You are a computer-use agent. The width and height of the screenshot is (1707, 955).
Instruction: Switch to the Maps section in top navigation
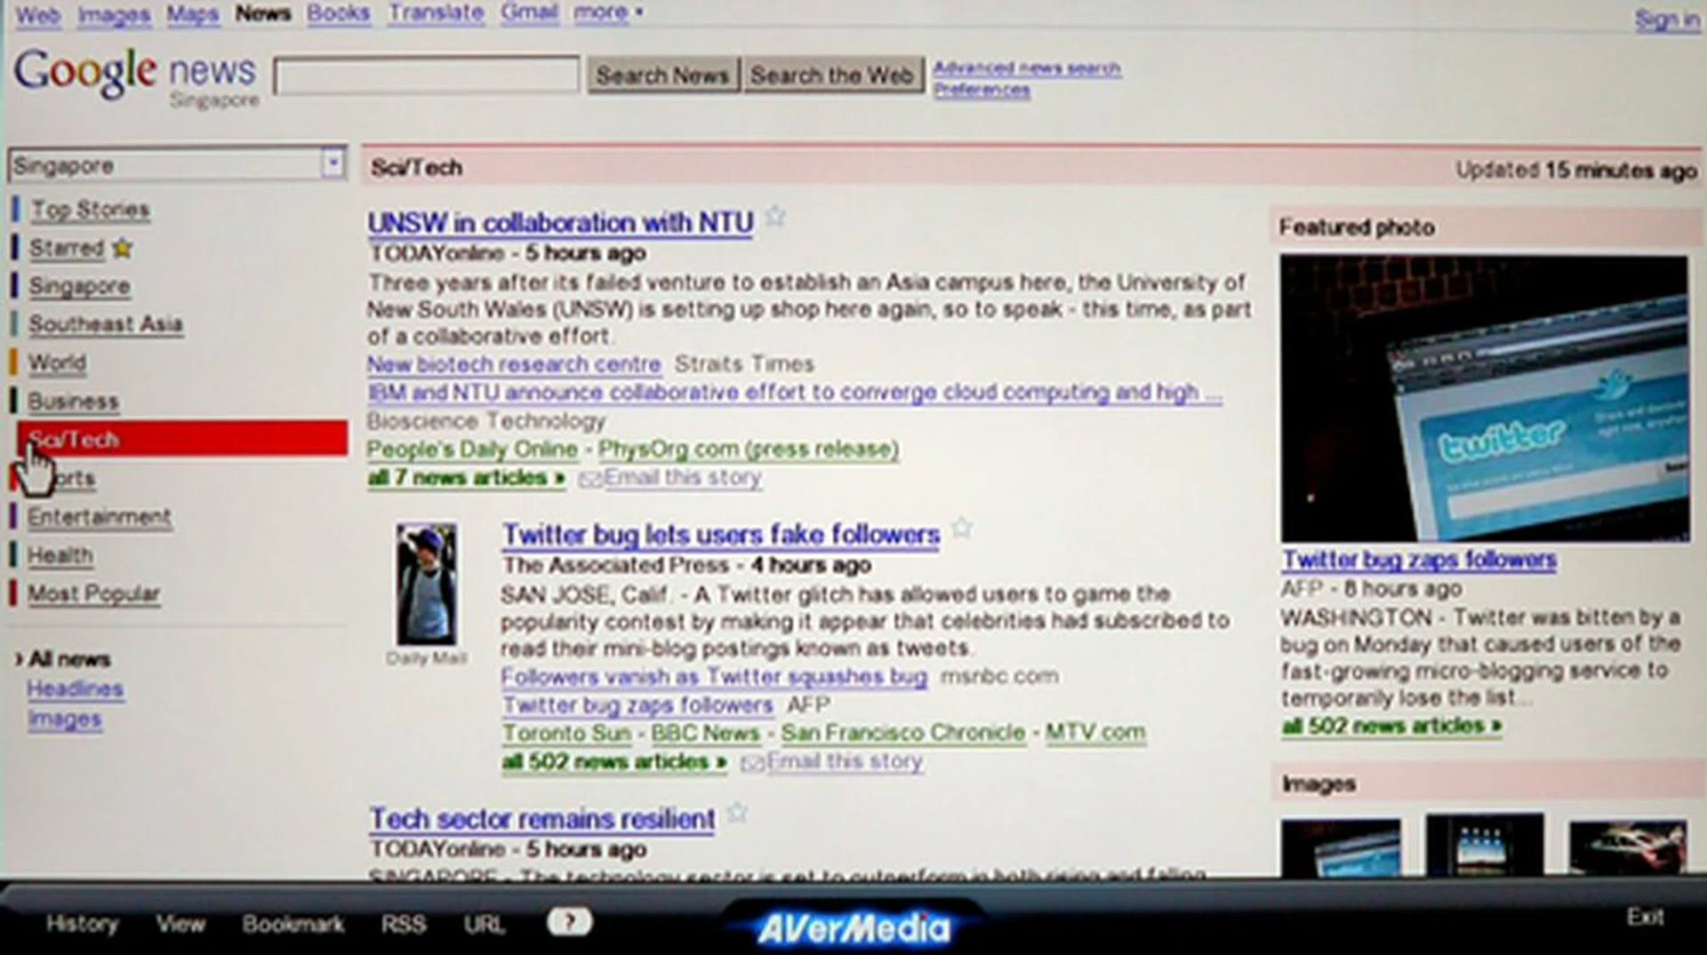[x=192, y=12]
